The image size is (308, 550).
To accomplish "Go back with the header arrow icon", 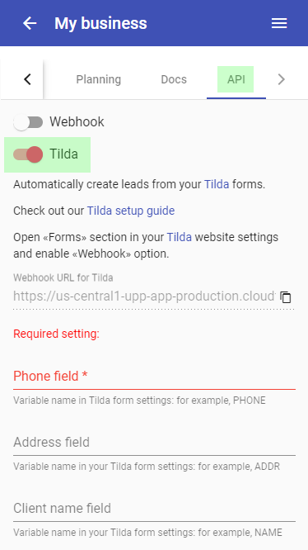I will pos(30,23).
